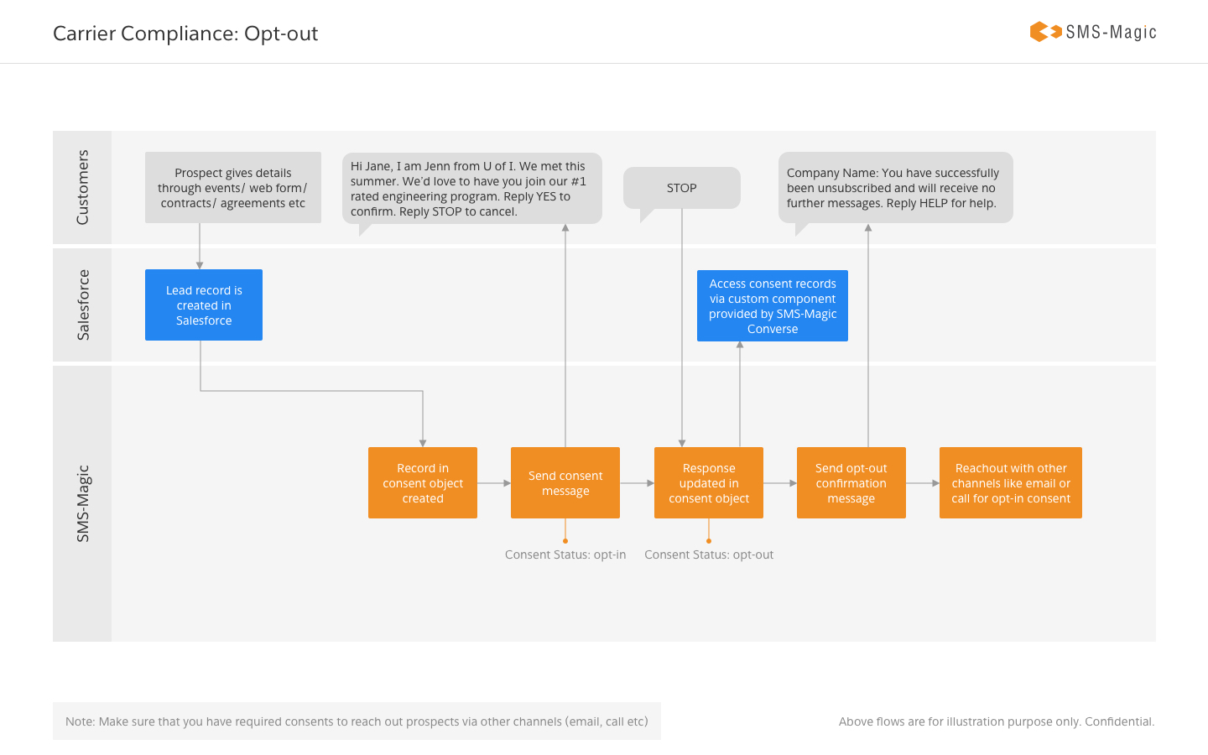
Task: Select the Customers lane label
Action: pos(82,187)
